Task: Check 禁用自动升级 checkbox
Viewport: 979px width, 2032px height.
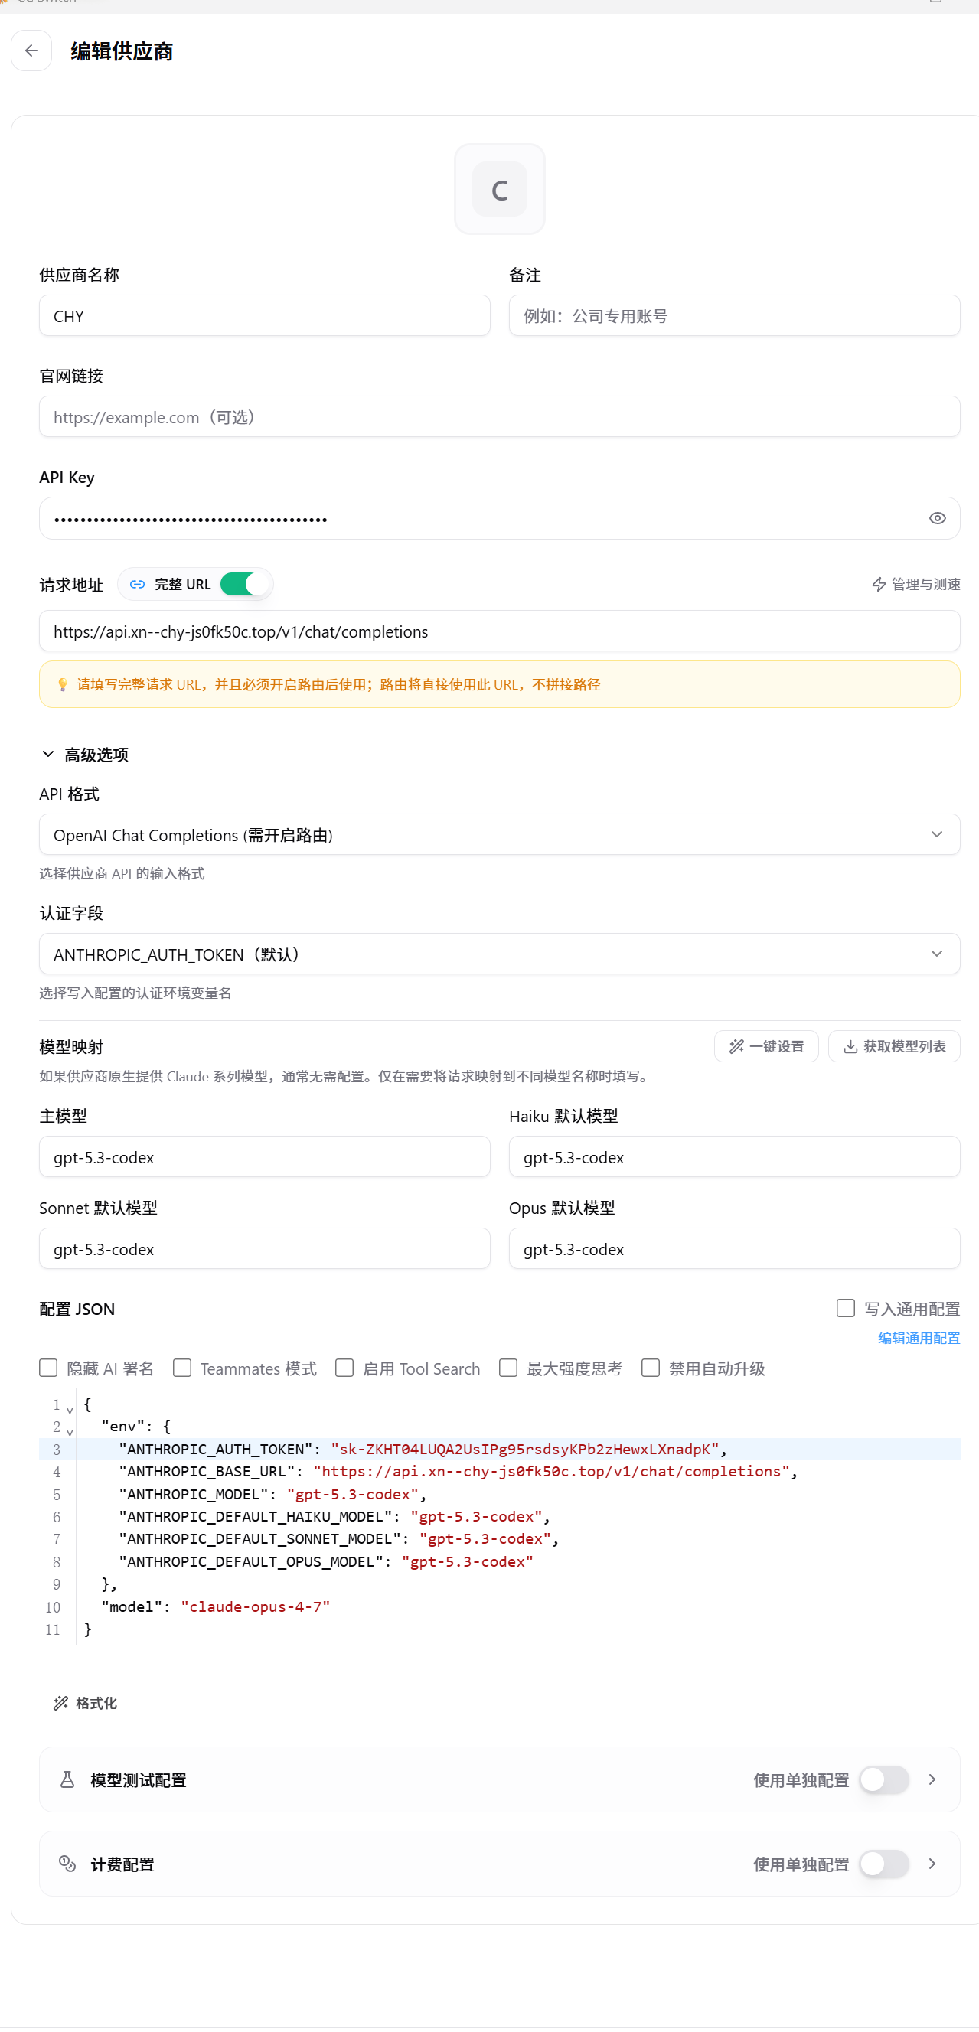Action: [651, 1368]
